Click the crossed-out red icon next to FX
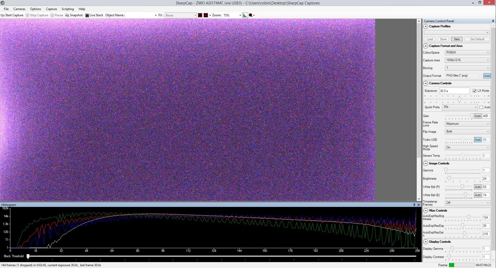 [206, 15]
